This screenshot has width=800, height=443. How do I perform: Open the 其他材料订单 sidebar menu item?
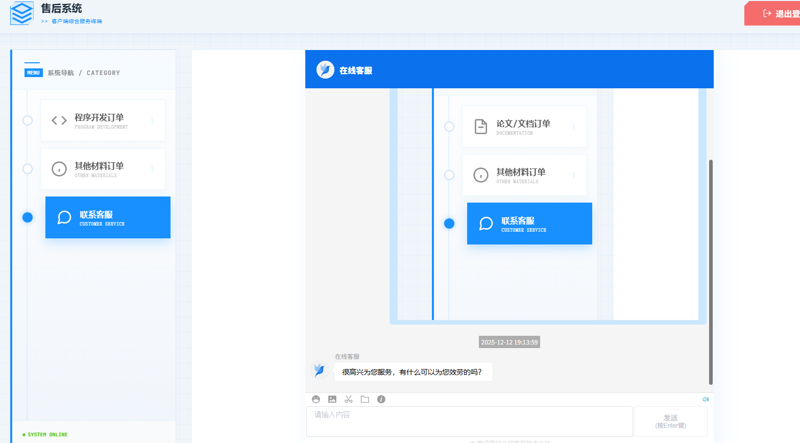pyautogui.click(x=103, y=169)
